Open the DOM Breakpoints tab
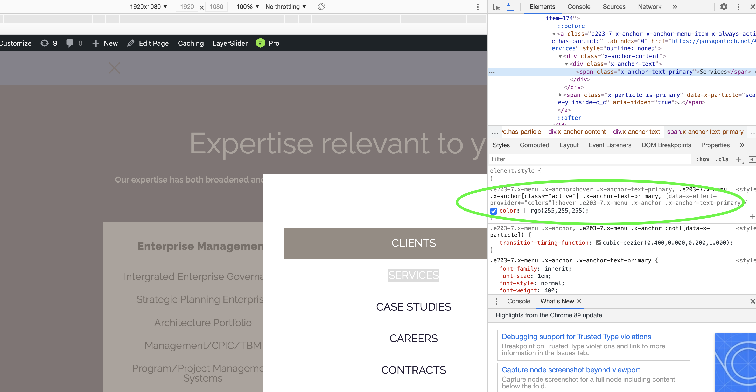This screenshot has width=756, height=392. tap(666, 145)
